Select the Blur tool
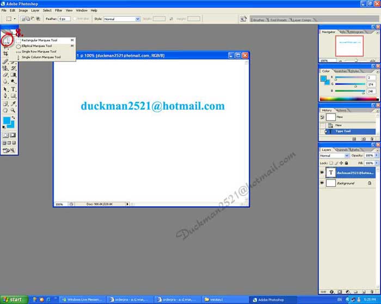 5,81
